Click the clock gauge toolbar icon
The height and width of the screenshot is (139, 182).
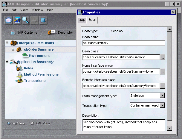pyautogui.click(x=9, y=20)
